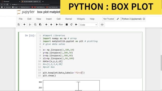Image resolution: width=162 pixels, height=91 pixels.
Task: Interrupt the kernel with the stop button
Action: point(67,25)
